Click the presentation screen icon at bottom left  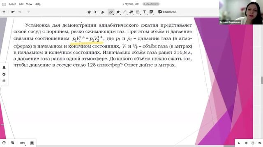tap(32, 143)
